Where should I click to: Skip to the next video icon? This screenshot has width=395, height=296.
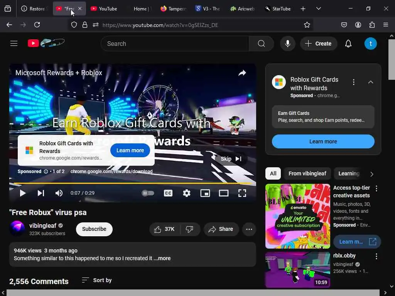click(41, 193)
